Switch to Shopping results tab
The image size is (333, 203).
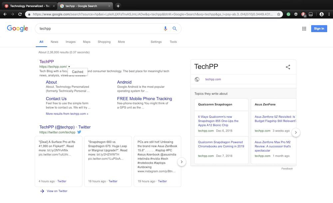[x=104, y=42]
